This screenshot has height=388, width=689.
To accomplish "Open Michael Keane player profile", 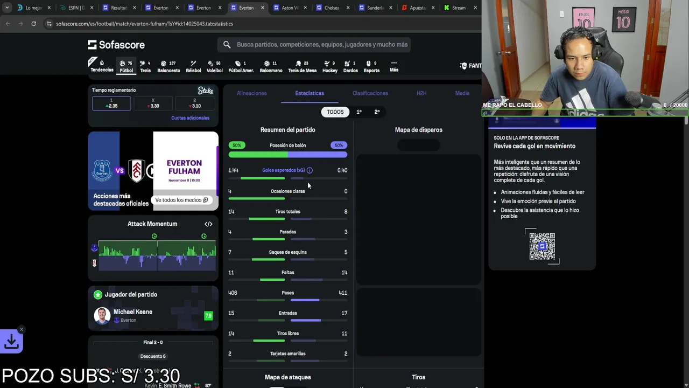I will click(x=132, y=312).
